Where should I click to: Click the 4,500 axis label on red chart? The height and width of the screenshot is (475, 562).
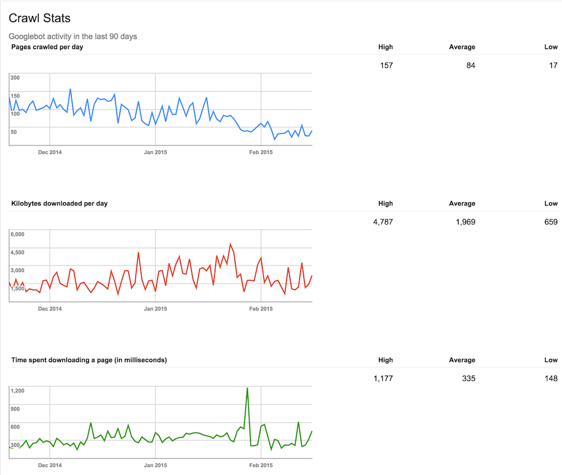17,253
